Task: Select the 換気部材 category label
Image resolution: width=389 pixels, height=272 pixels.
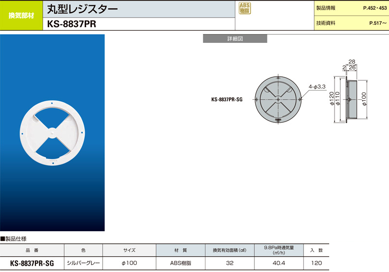Action: (x=21, y=16)
